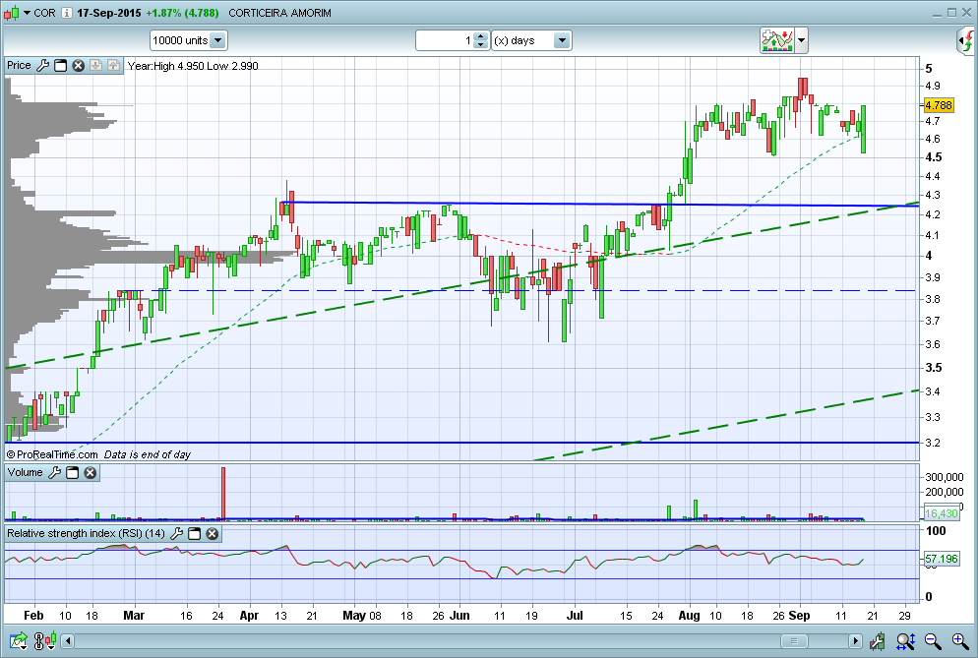
Task: Click the date 17-Sep-2015 in title bar
Action: pyautogui.click(x=109, y=13)
